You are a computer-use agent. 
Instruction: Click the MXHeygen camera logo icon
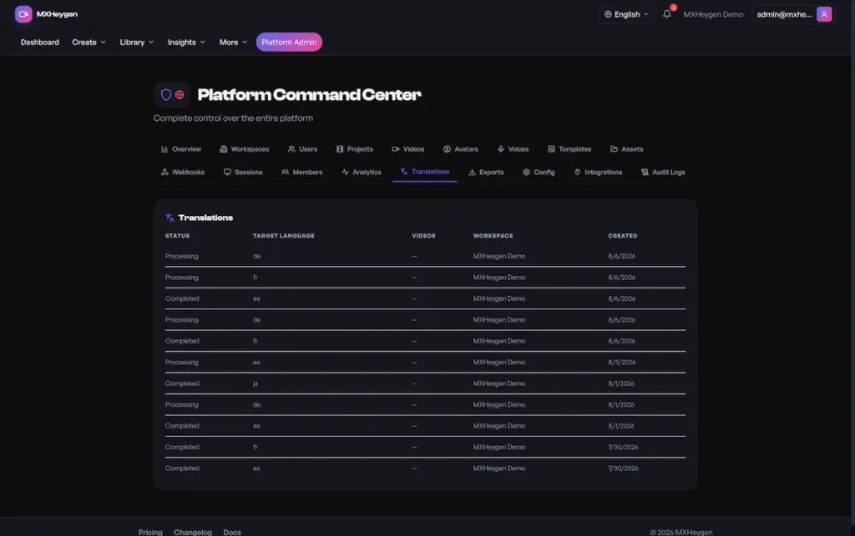click(x=23, y=14)
